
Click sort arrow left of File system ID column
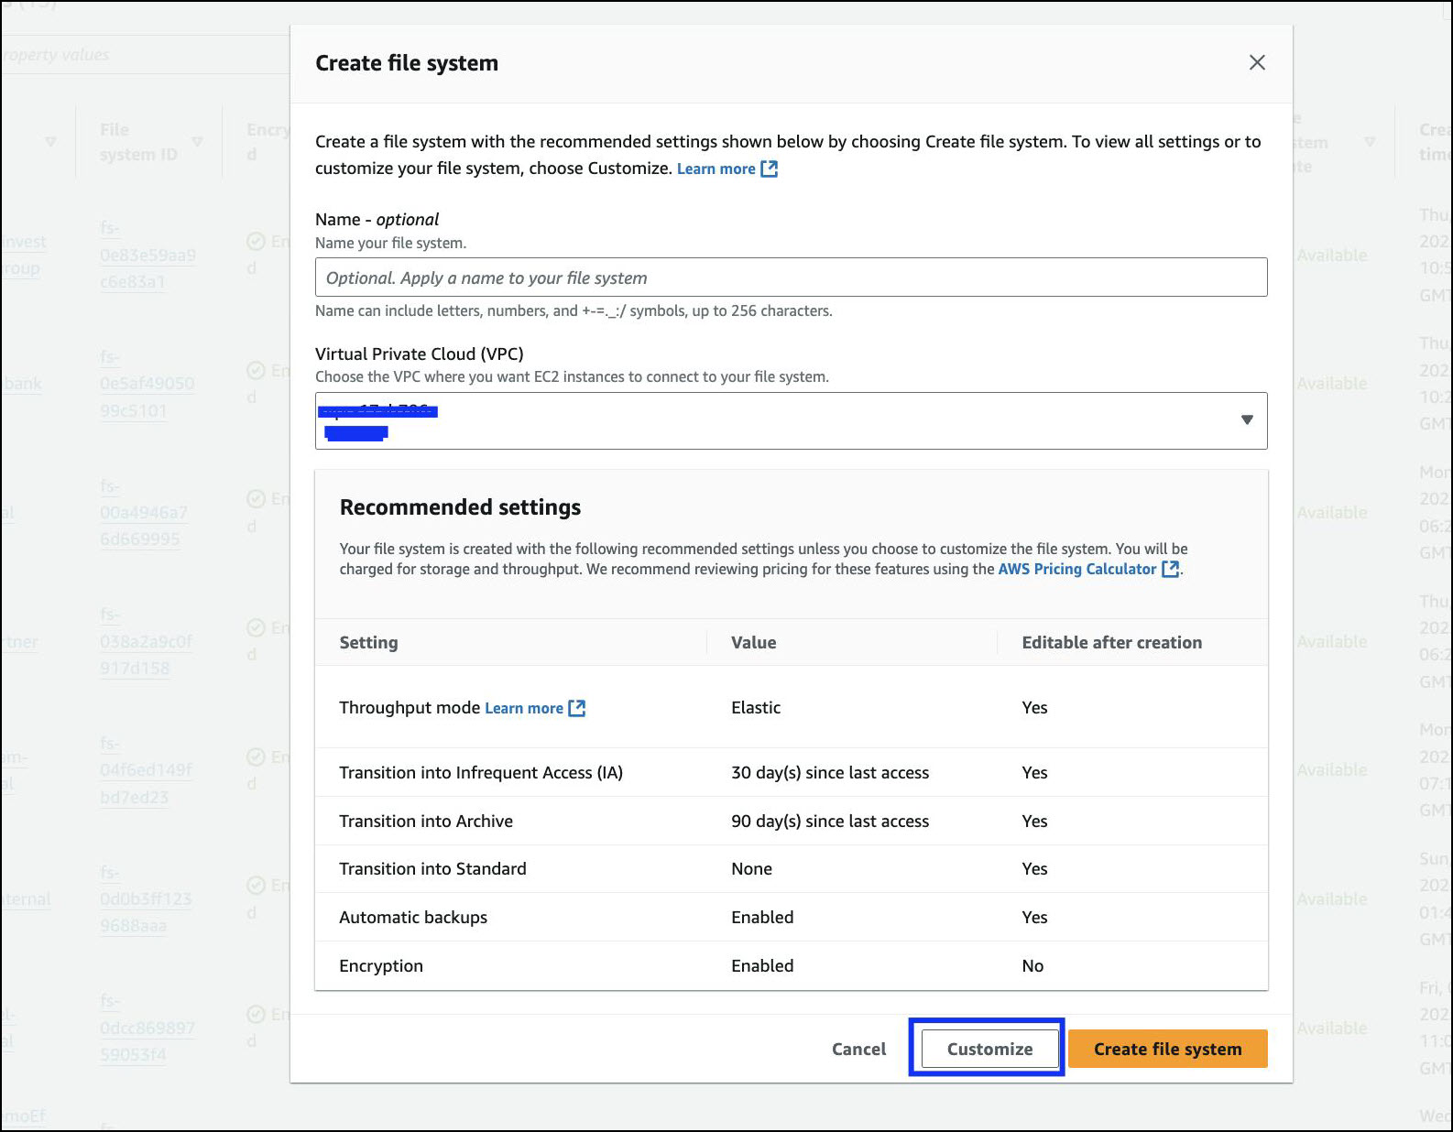tap(50, 141)
